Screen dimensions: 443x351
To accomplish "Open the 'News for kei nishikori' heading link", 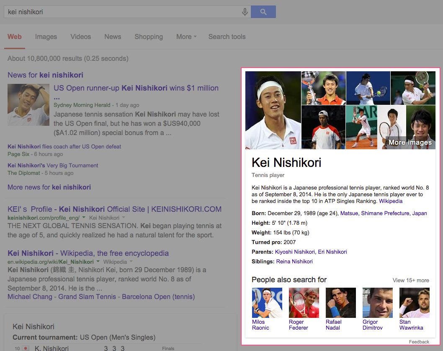I will [x=46, y=75].
